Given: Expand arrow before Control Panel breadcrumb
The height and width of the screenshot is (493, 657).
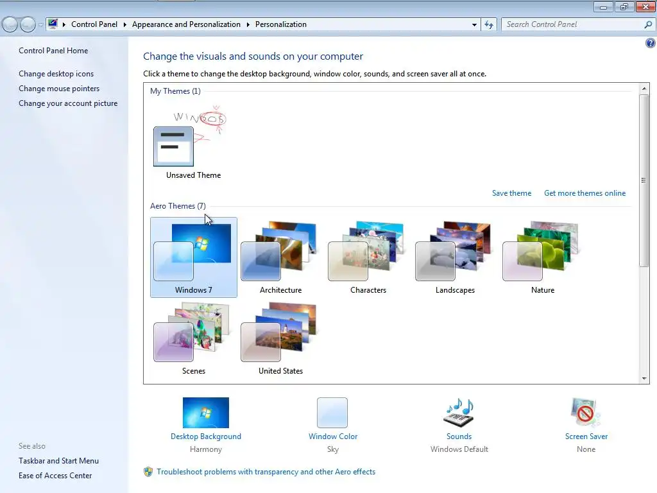Looking at the screenshot, I should click(64, 25).
